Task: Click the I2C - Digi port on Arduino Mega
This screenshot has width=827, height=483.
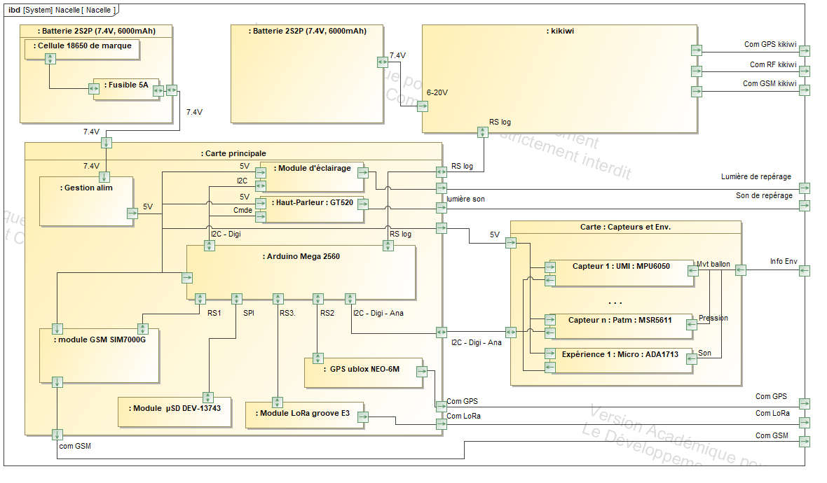Action: click(210, 246)
